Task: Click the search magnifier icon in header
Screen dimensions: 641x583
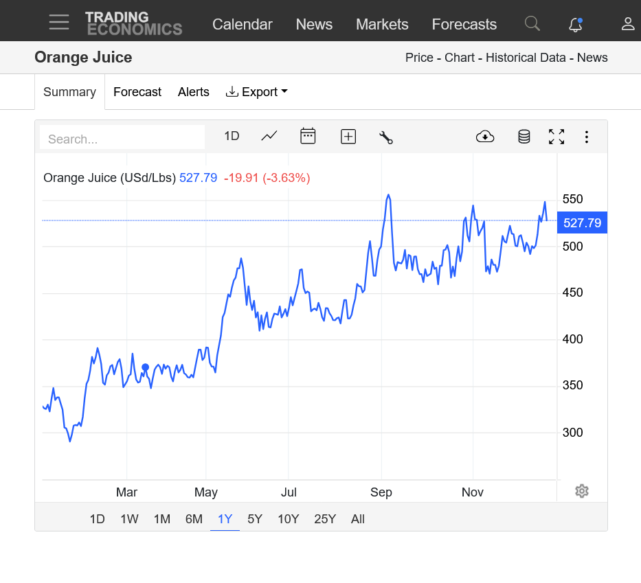Action: click(x=532, y=24)
